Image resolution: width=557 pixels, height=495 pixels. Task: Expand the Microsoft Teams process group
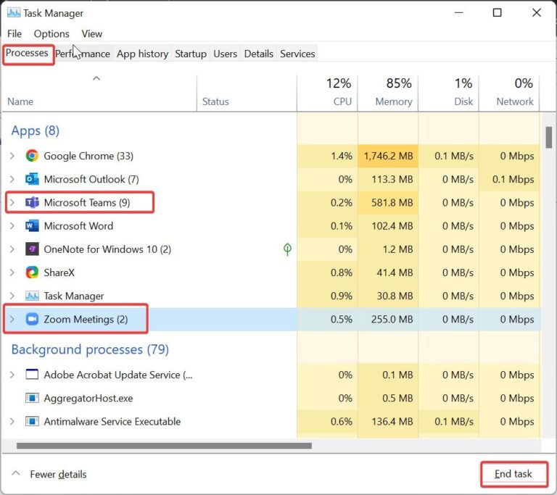pos(12,202)
